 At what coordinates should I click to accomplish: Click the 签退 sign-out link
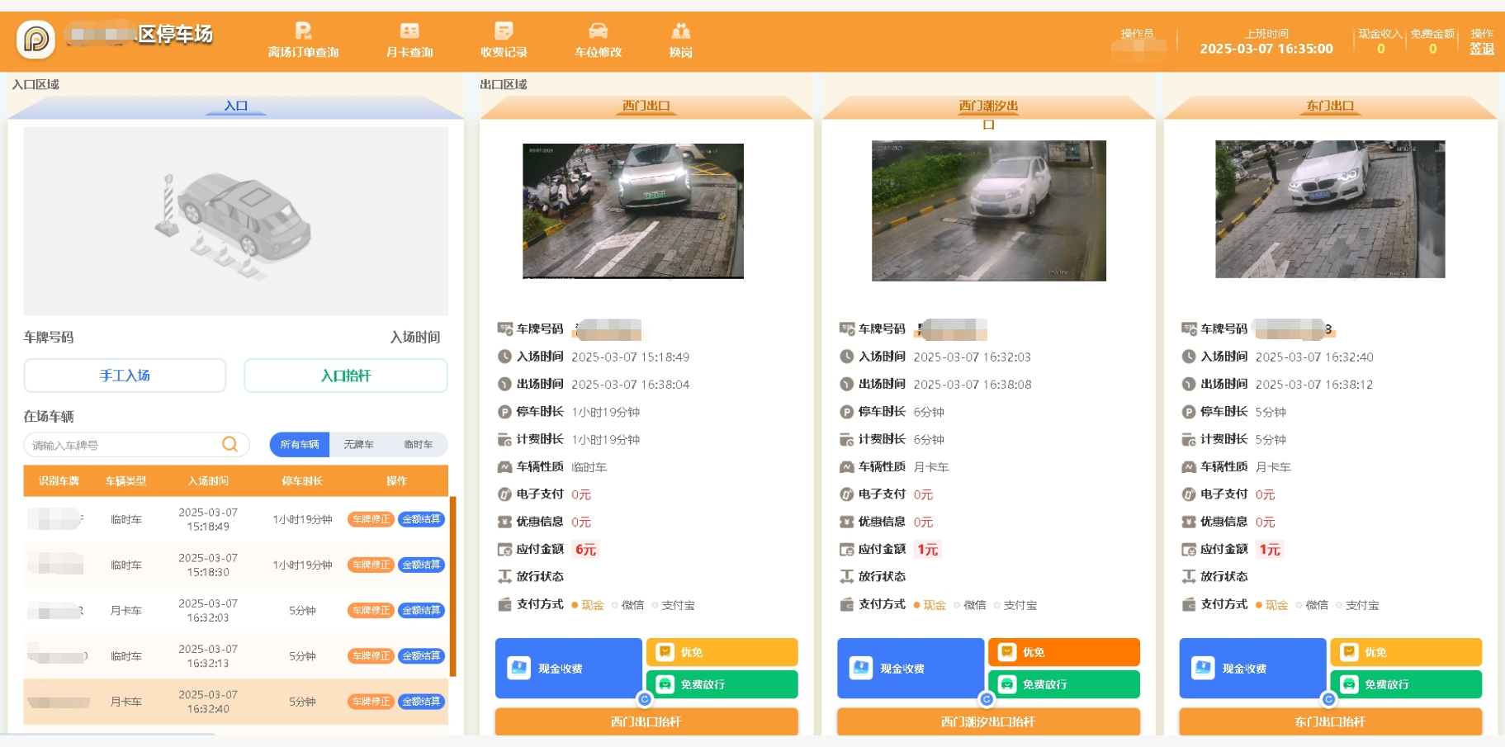1482,49
